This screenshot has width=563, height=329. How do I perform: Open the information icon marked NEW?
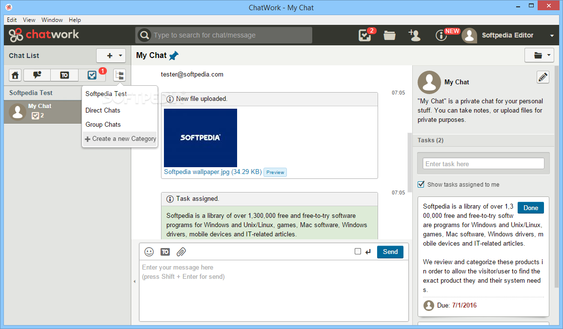(441, 35)
